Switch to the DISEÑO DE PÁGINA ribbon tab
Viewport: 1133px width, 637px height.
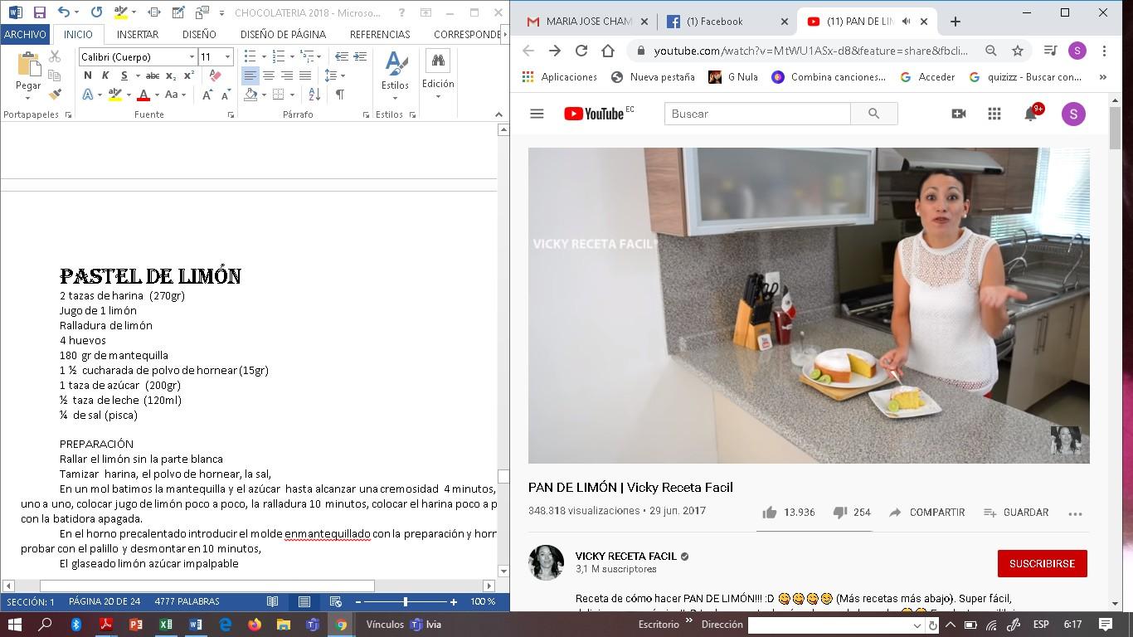283,34
